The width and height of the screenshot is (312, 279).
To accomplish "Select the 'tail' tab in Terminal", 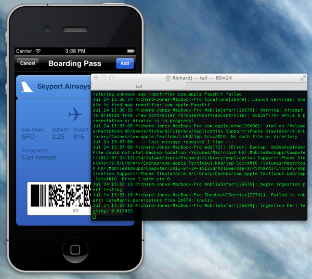I will 139,86.
